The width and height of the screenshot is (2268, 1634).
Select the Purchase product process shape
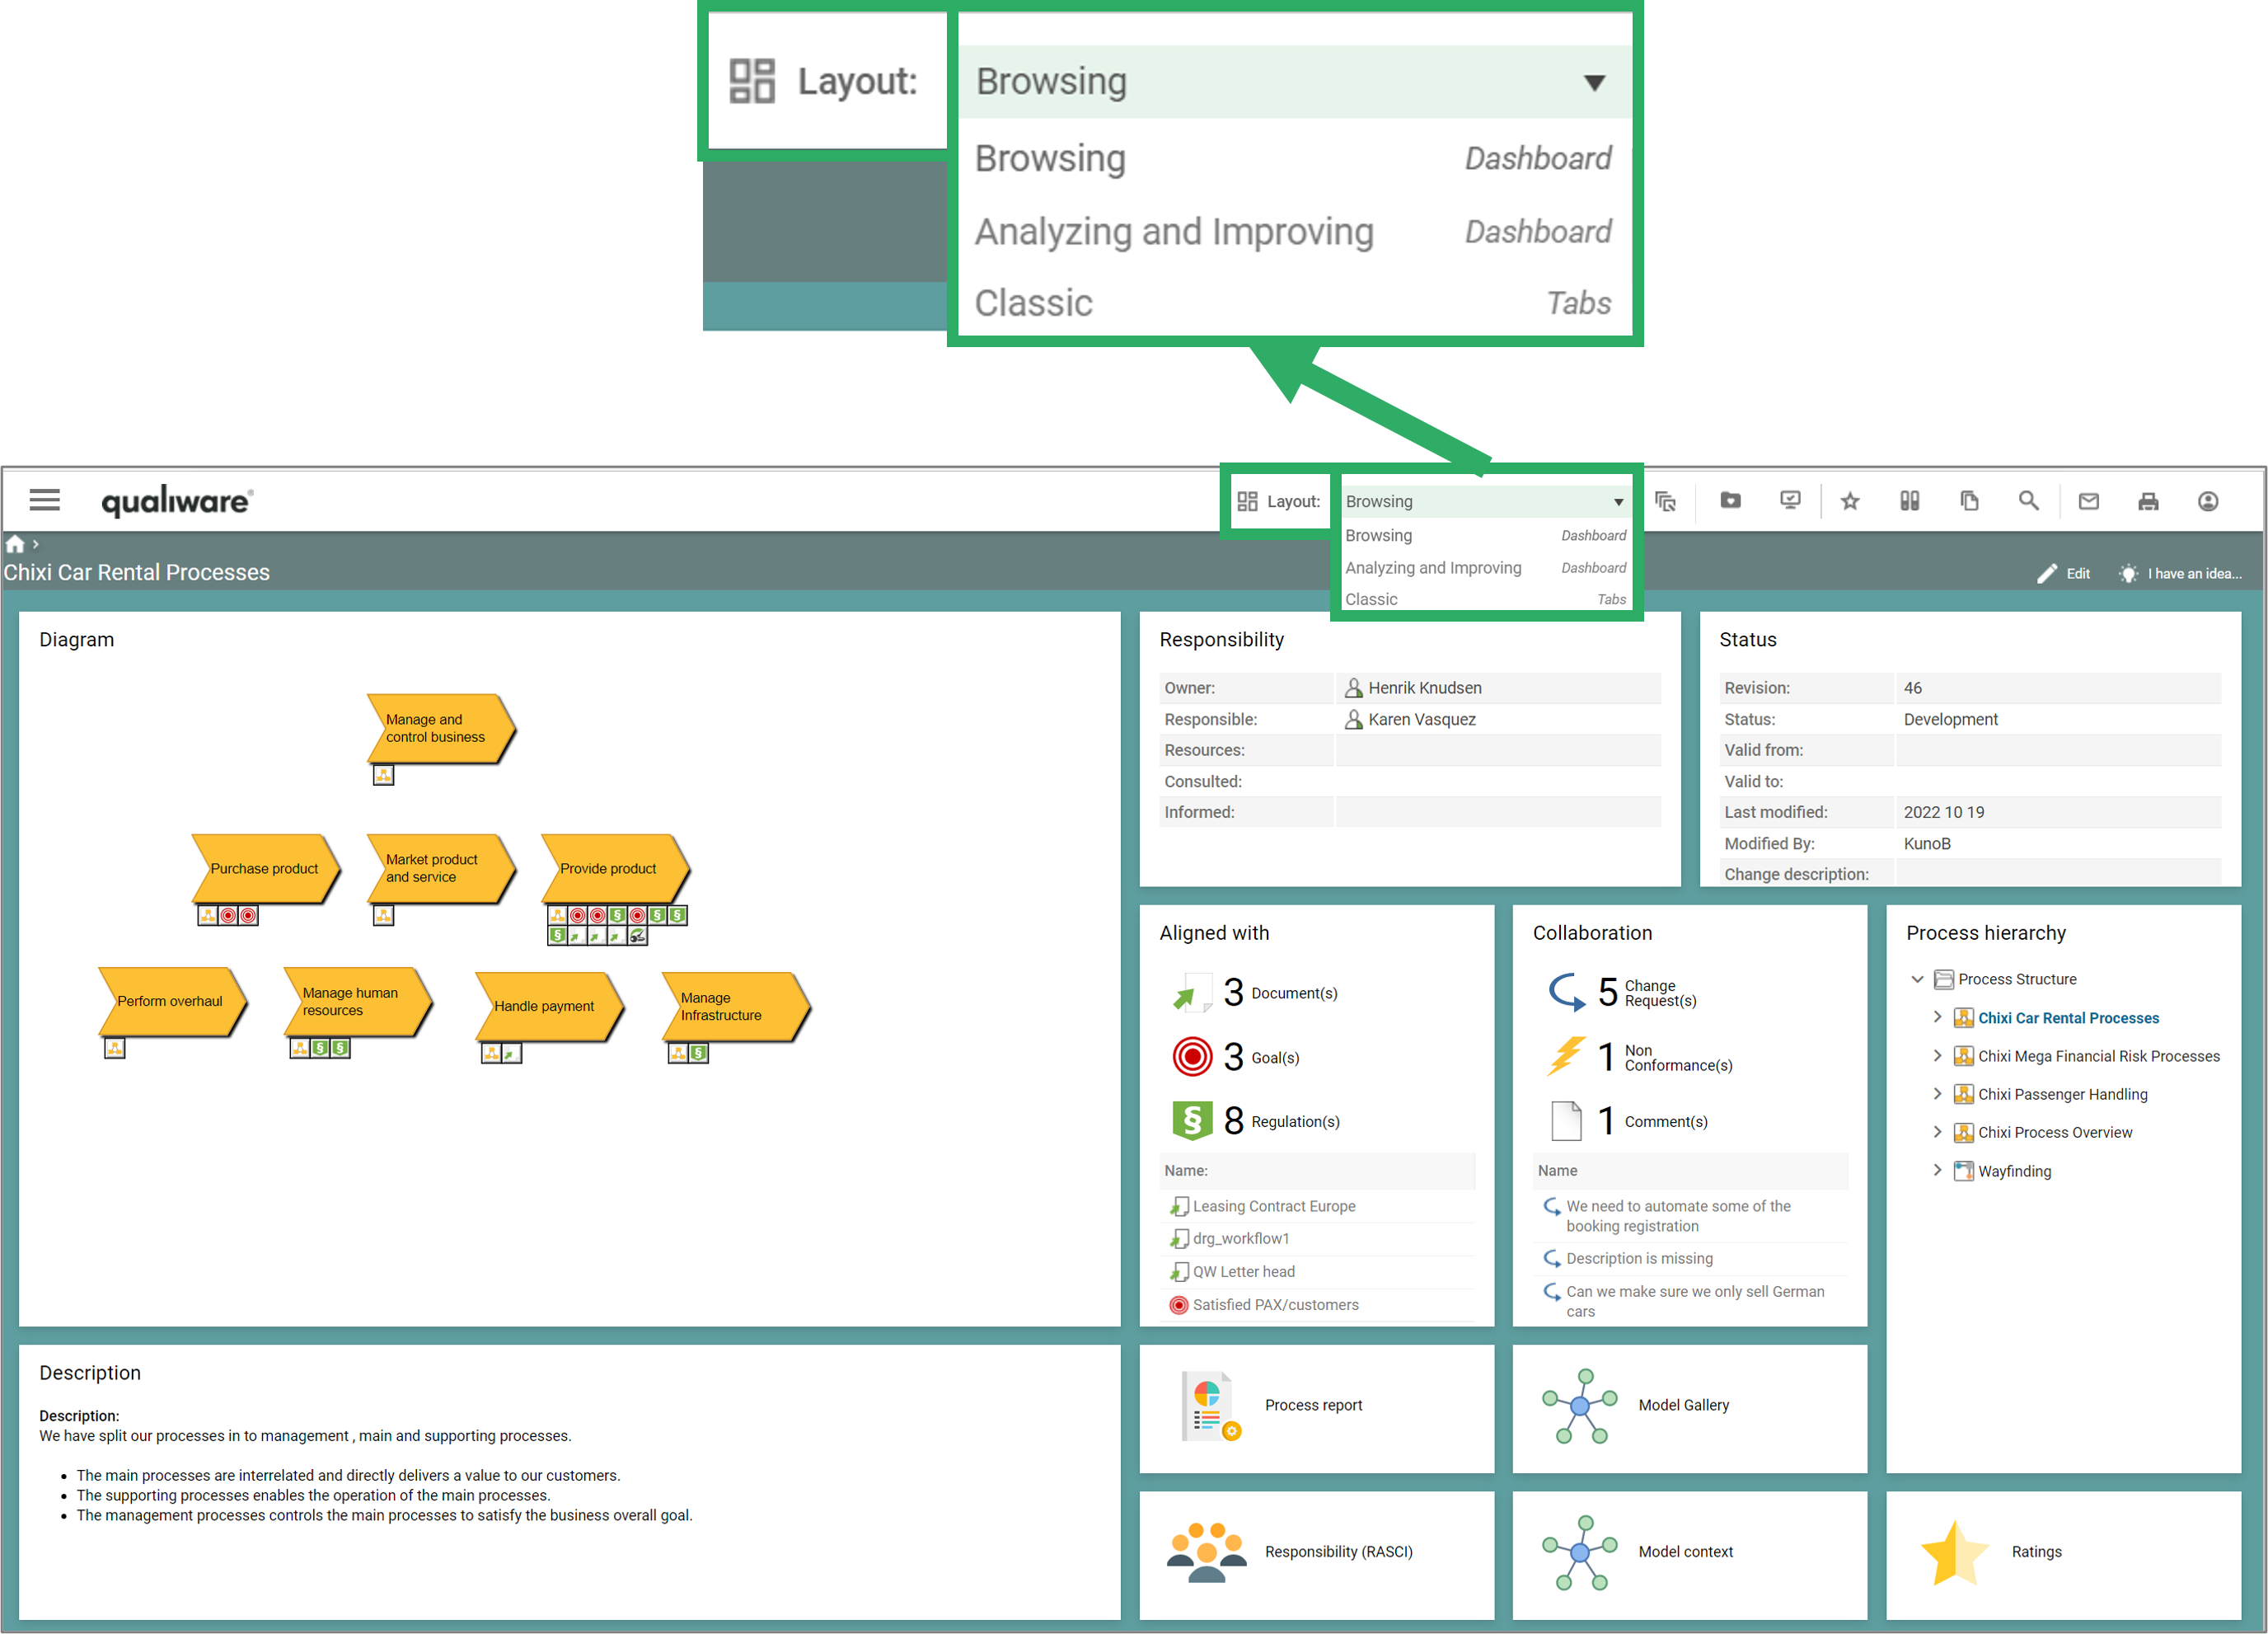pyautogui.click(x=265, y=869)
